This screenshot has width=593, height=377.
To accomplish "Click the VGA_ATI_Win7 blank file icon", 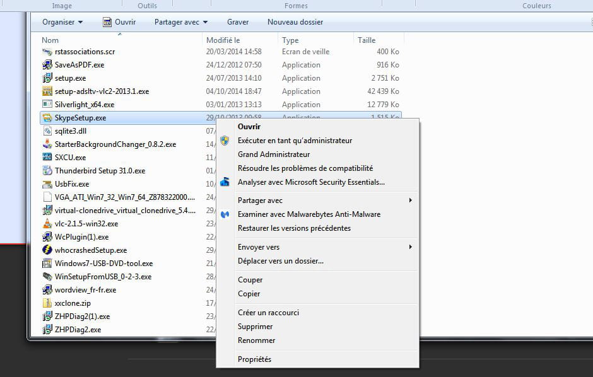I will 47,197.
